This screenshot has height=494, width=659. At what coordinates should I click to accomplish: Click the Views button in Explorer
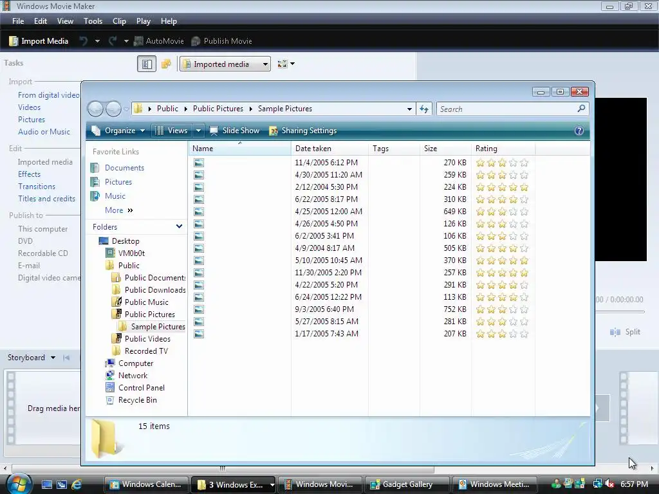click(171, 131)
